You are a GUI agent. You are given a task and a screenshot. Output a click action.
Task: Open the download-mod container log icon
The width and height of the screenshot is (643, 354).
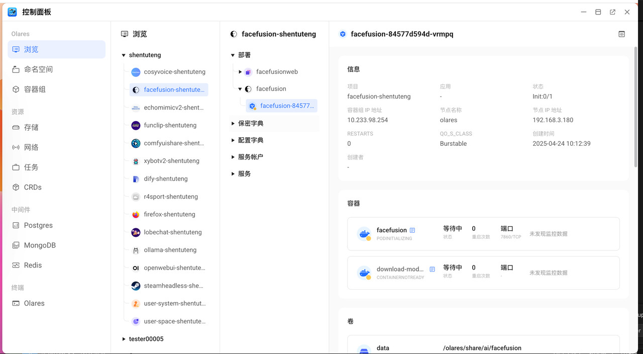pyautogui.click(x=432, y=270)
